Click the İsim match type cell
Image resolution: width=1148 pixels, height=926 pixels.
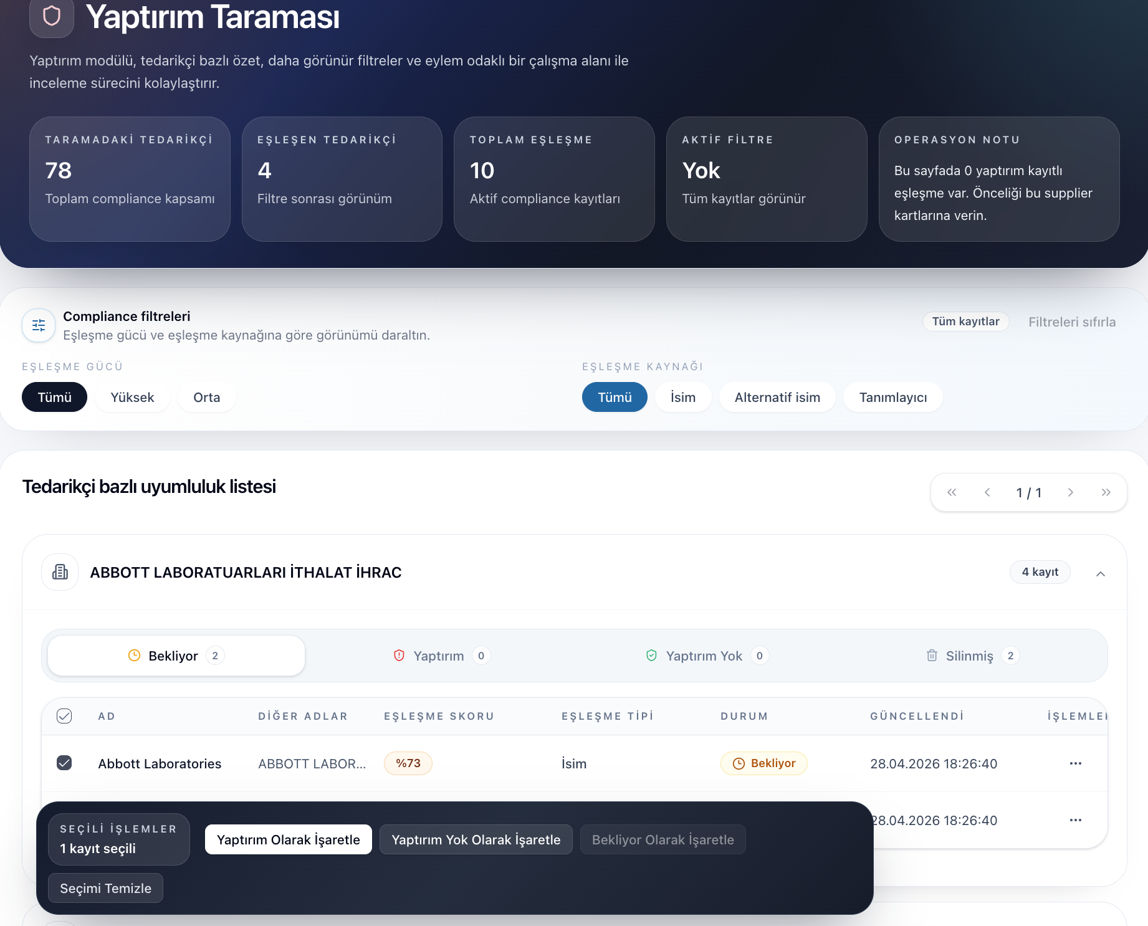coord(574,763)
